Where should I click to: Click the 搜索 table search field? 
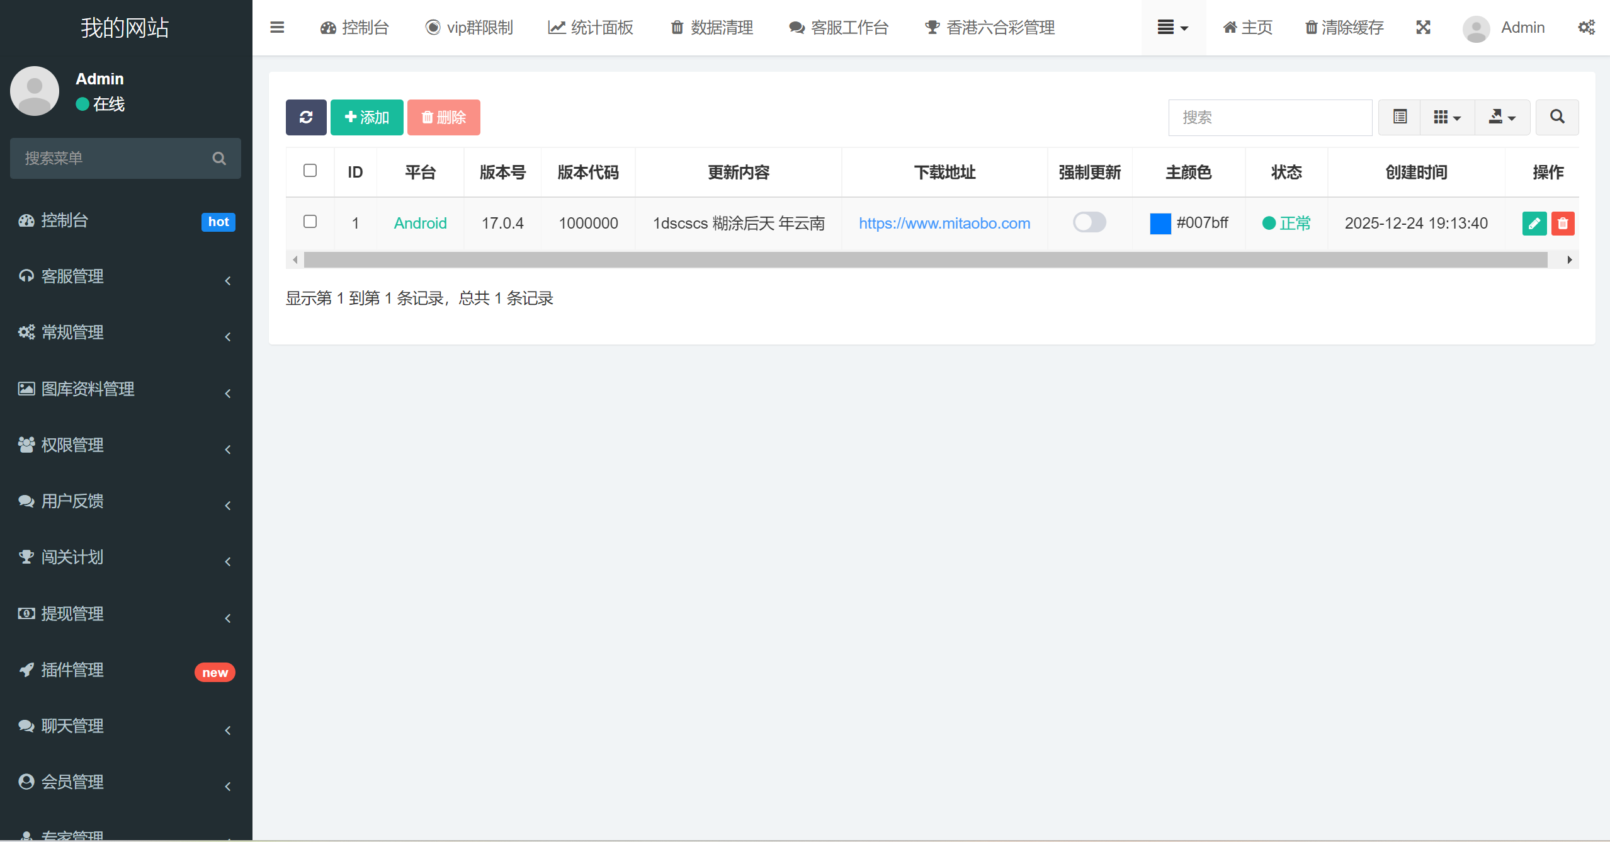pyautogui.click(x=1269, y=117)
